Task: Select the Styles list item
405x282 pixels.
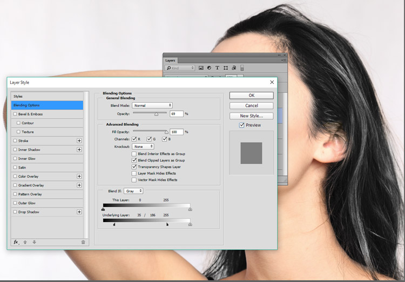Action: (47, 96)
